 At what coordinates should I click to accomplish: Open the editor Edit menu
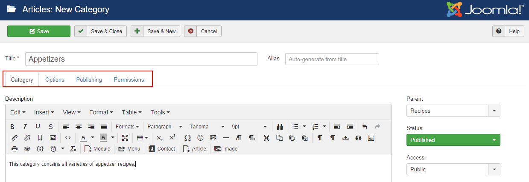18,112
